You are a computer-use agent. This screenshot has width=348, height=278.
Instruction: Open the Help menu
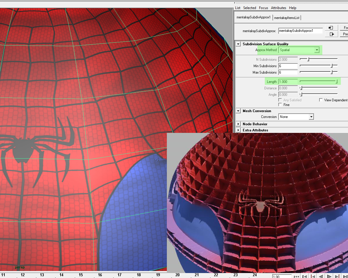[293, 8]
